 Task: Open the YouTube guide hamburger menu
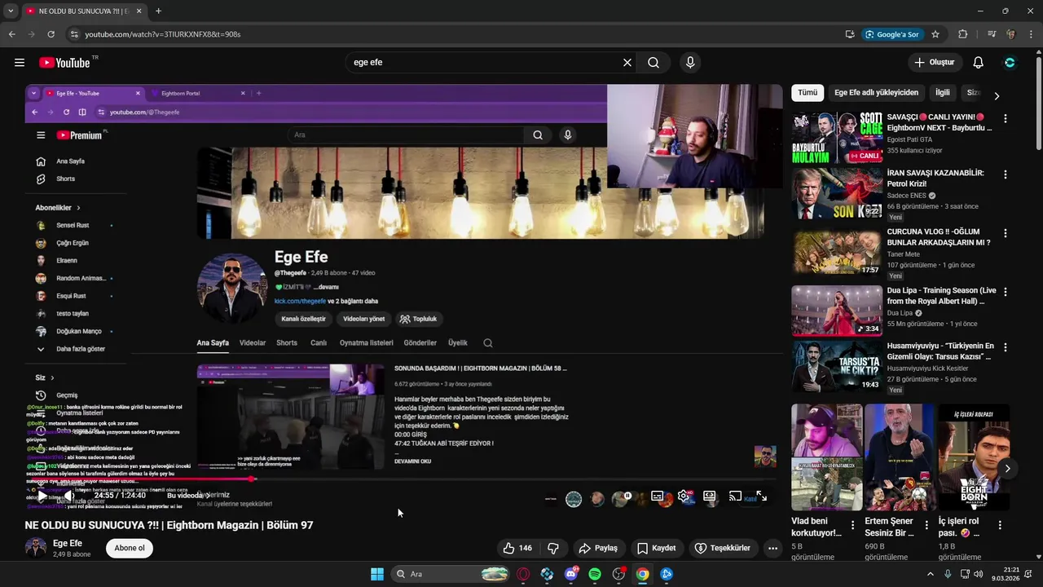pos(20,63)
